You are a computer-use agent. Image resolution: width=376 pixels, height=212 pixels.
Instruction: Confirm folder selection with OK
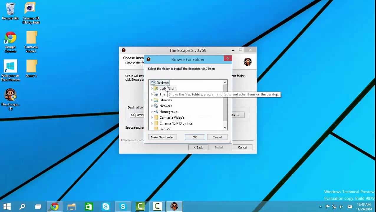(x=195, y=137)
